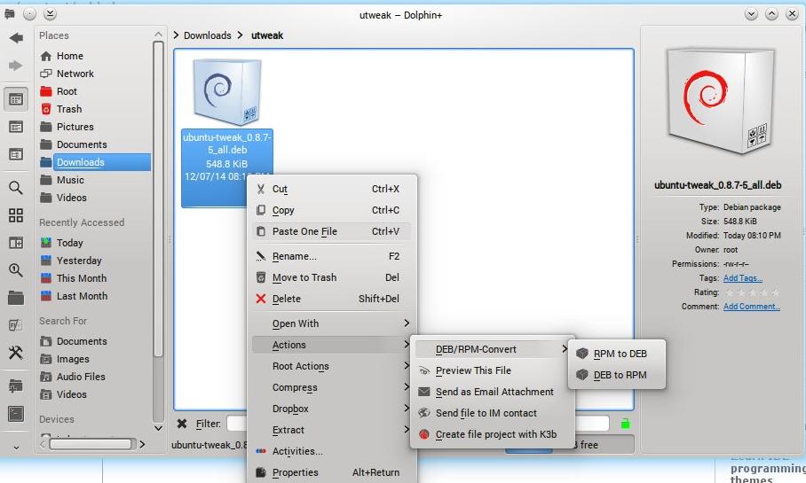Image resolution: width=806 pixels, height=483 pixels.
Task: Click the Audio Files search icon
Action: pos(46,377)
